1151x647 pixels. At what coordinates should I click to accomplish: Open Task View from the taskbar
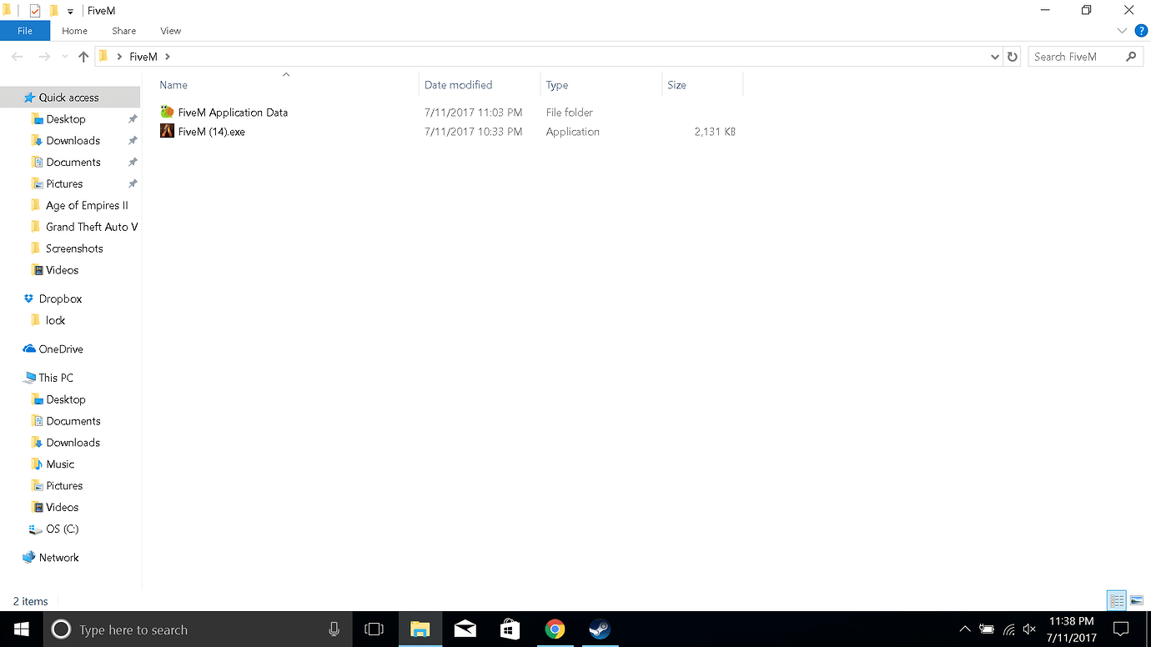374,629
